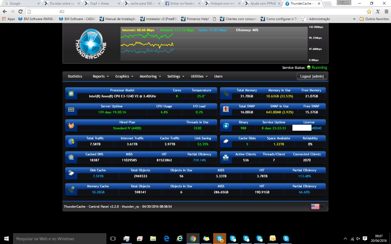
Task: Click the Total Memory RAM icon
Action: (x=226, y=94)
